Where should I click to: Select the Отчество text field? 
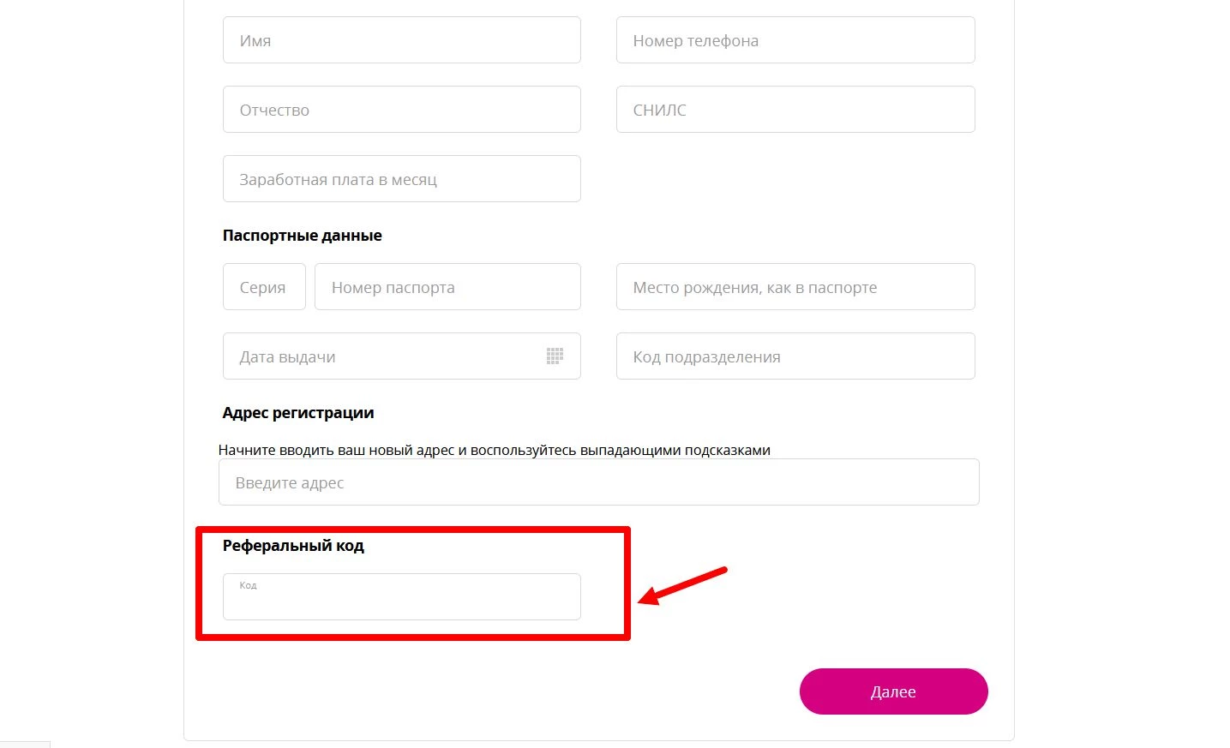[x=401, y=110]
